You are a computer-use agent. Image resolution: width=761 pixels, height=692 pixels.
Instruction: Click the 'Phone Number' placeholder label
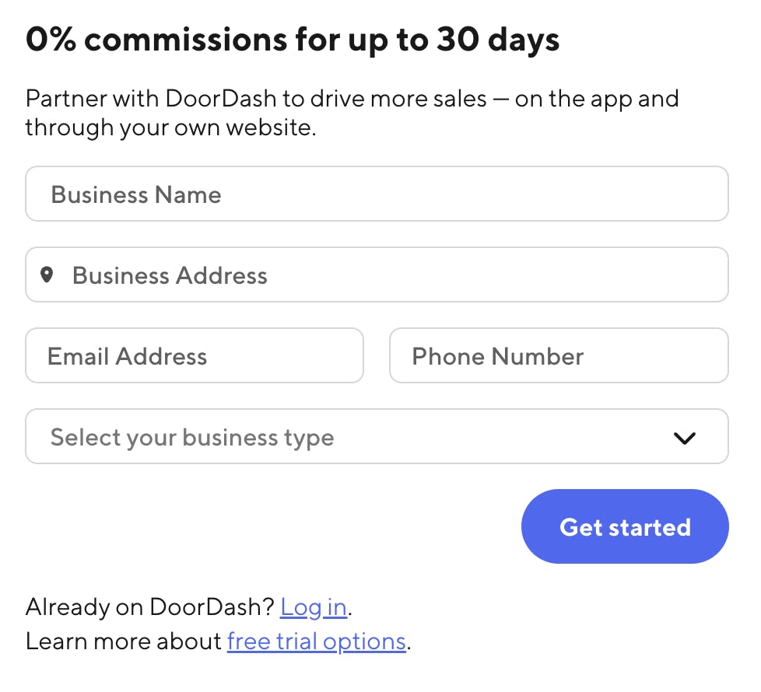(x=497, y=356)
